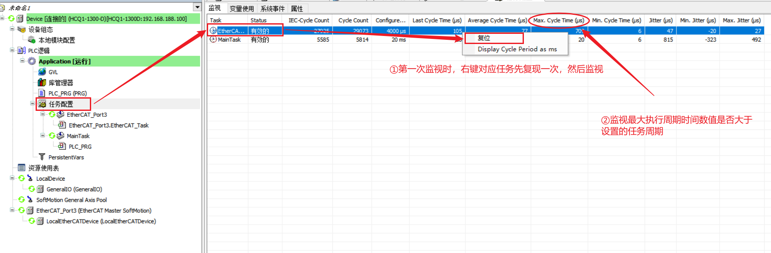The height and width of the screenshot is (253, 771).
Task: Click the 任务配置 task configuration icon
Action: 42,104
